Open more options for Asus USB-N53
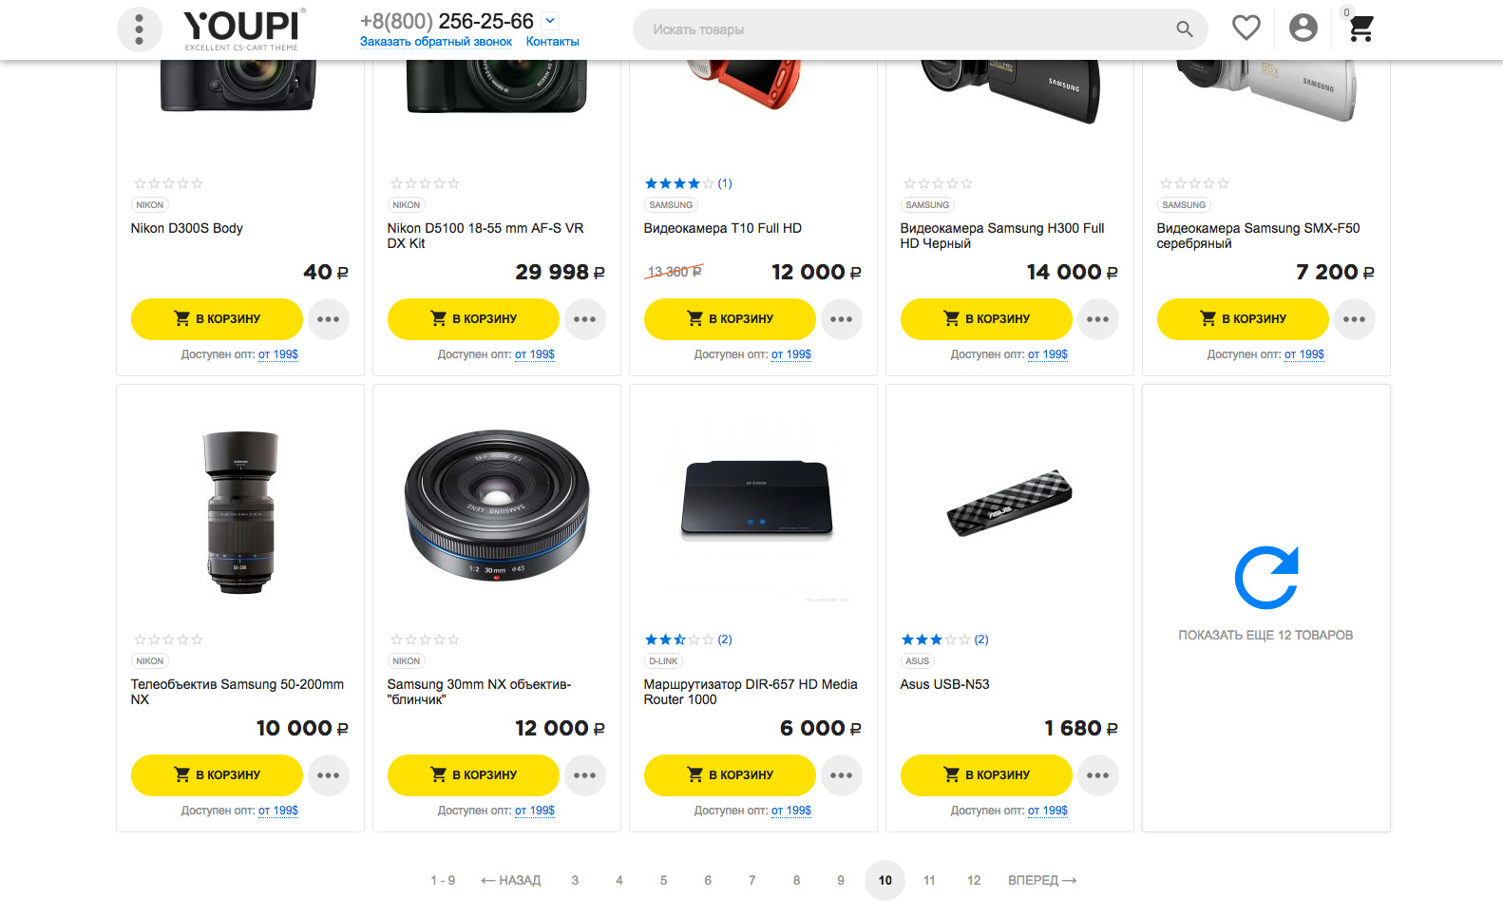 coord(1097,775)
